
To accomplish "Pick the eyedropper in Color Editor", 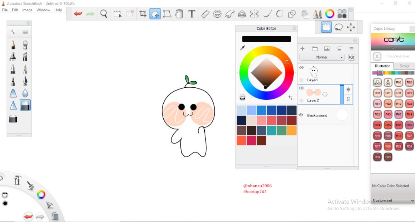I will pos(242,48).
